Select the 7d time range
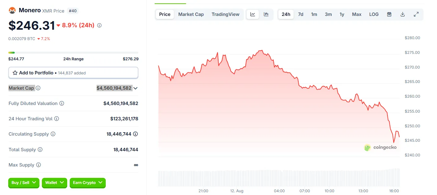 click(x=301, y=14)
